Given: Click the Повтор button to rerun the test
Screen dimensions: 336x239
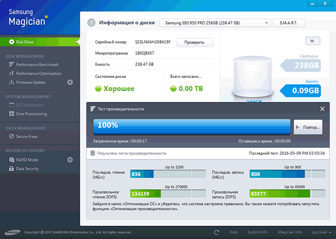Looking at the screenshot, I should click(x=307, y=127).
